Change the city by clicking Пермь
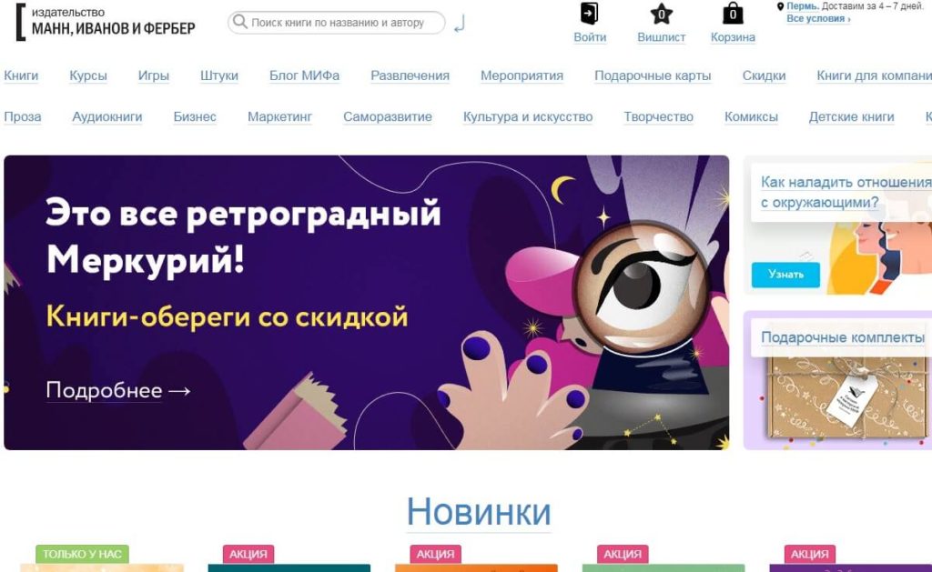Screen dimensions: 932x572 pos(803,6)
